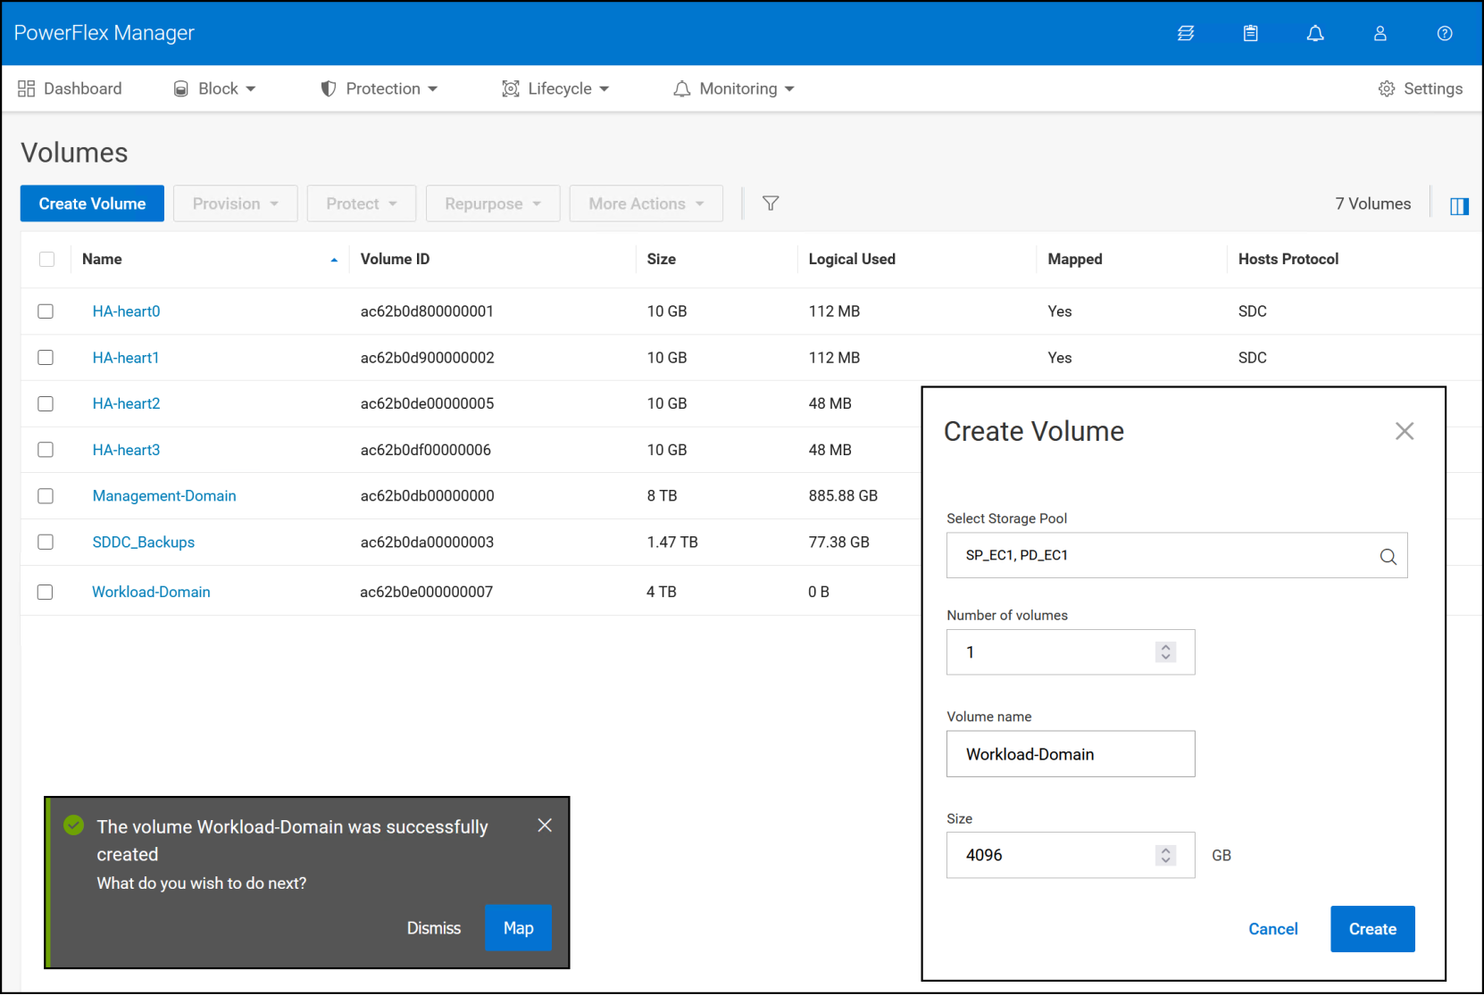This screenshot has height=995, width=1484.
Task: Click the 1.47 TB size cell
Action: point(672,543)
